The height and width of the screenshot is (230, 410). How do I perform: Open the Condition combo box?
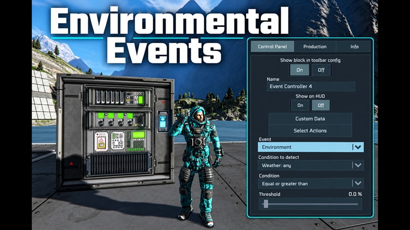311,183
